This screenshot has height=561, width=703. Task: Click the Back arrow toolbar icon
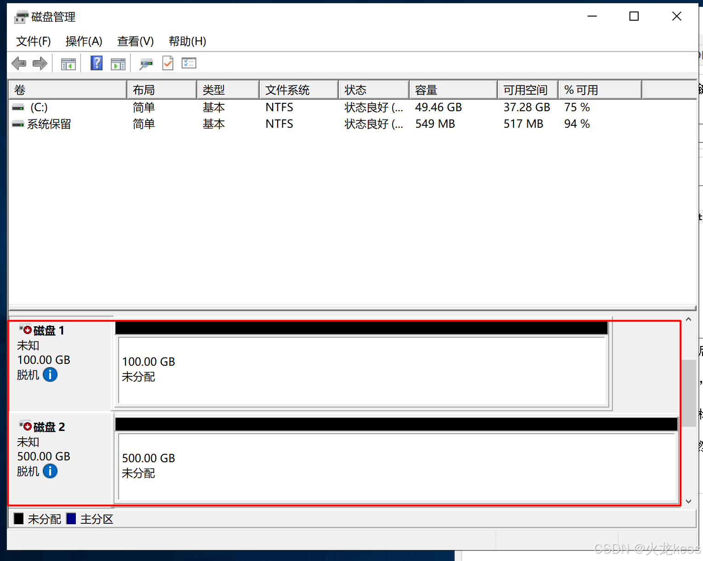pyautogui.click(x=19, y=63)
